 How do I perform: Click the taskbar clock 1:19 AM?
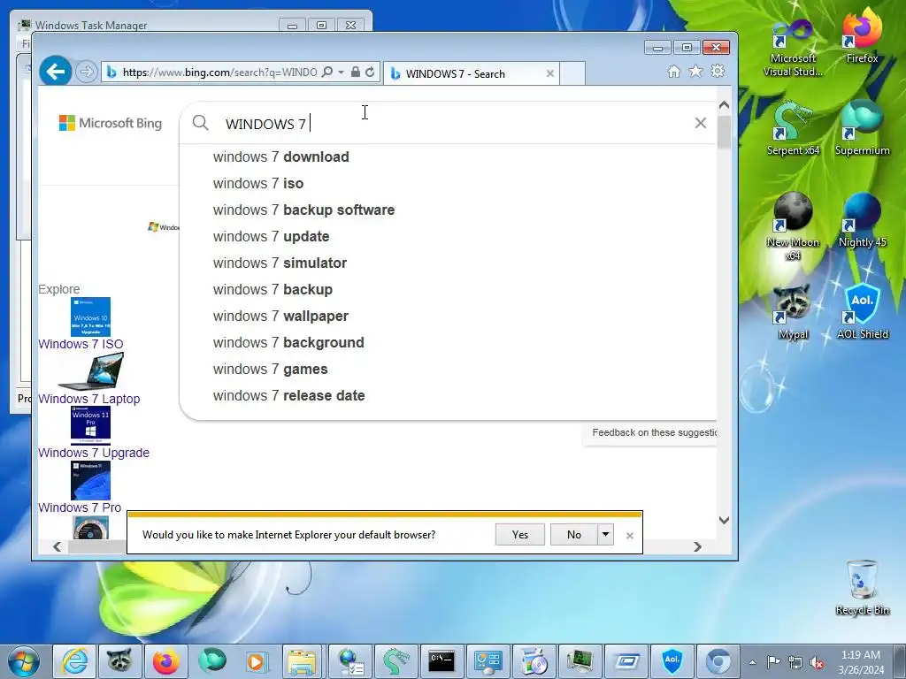tap(861, 662)
